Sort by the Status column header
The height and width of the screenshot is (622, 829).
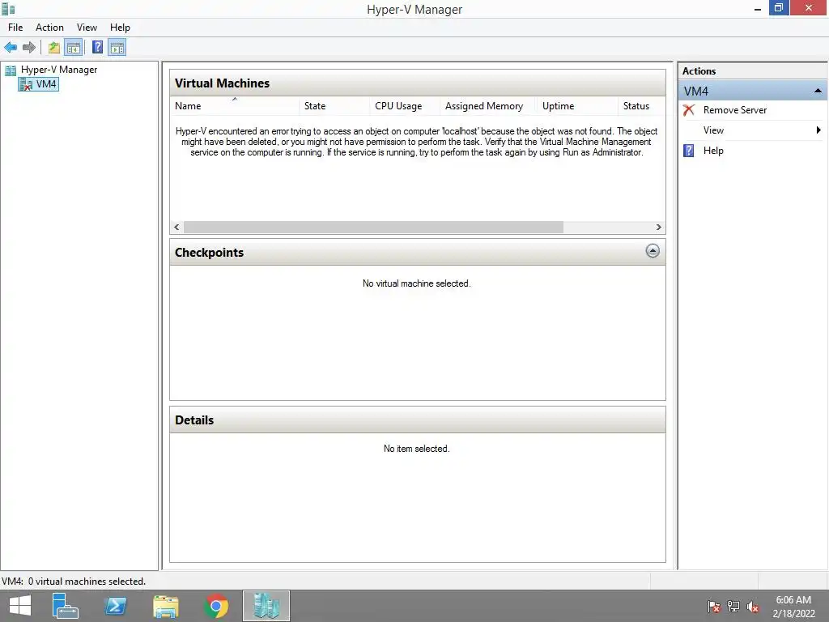[641, 106]
